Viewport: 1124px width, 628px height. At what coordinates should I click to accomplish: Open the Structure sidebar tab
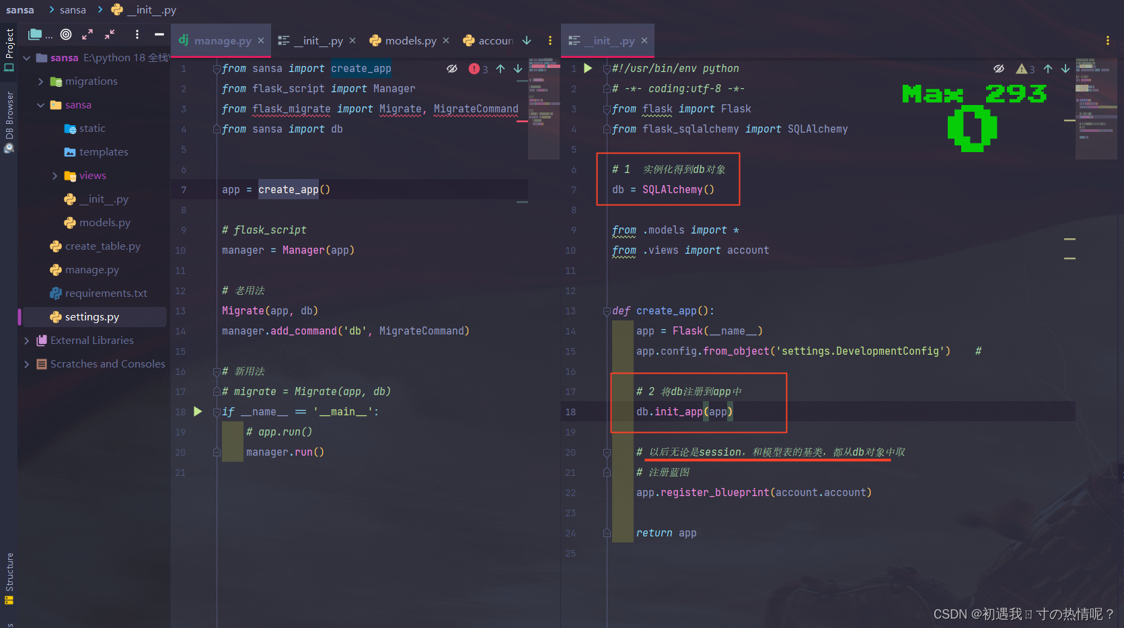pos(9,578)
